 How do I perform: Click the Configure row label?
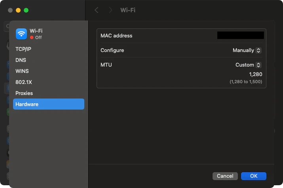(112, 50)
